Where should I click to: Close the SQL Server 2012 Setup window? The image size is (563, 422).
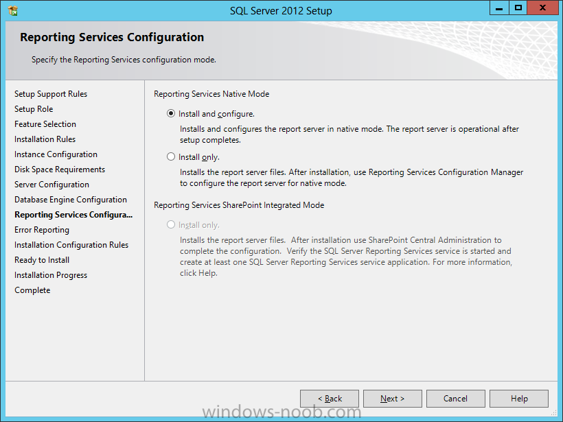point(542,8)
